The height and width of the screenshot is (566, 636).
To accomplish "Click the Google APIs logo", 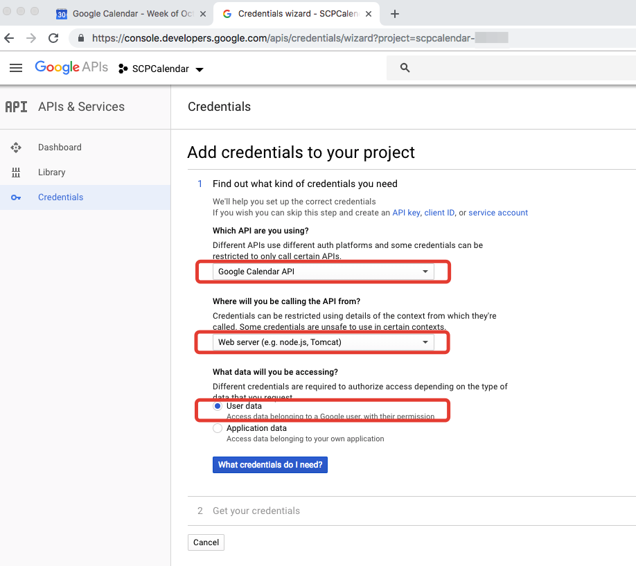I will (x=71, y=67).
